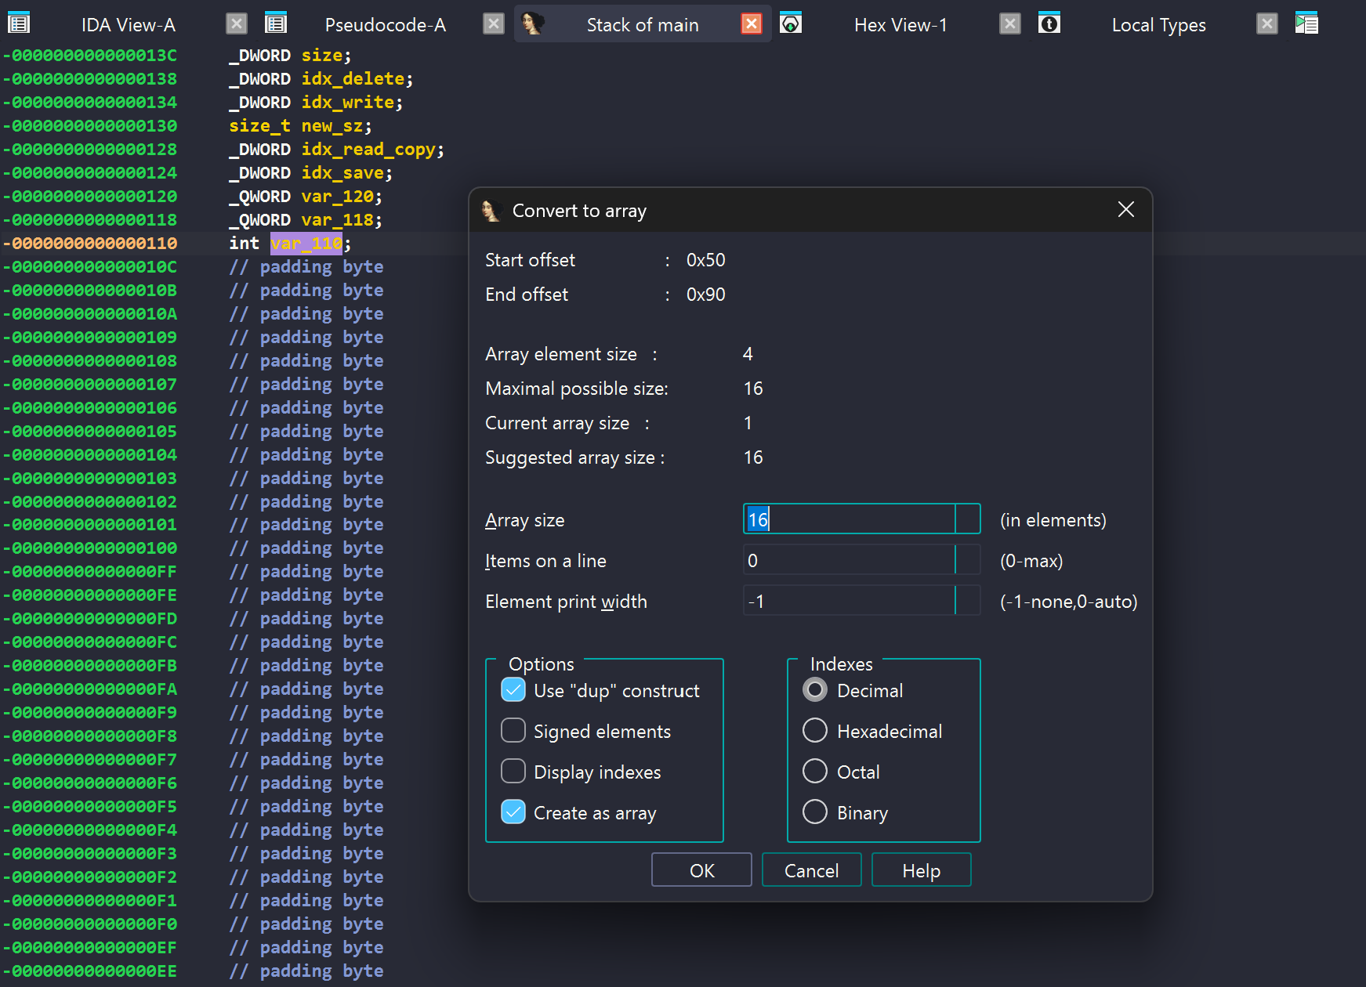Viewport: 1366px width, 987px height.
Task: Close the Pseudocode-A tab
Action: [x=493, y=24]
